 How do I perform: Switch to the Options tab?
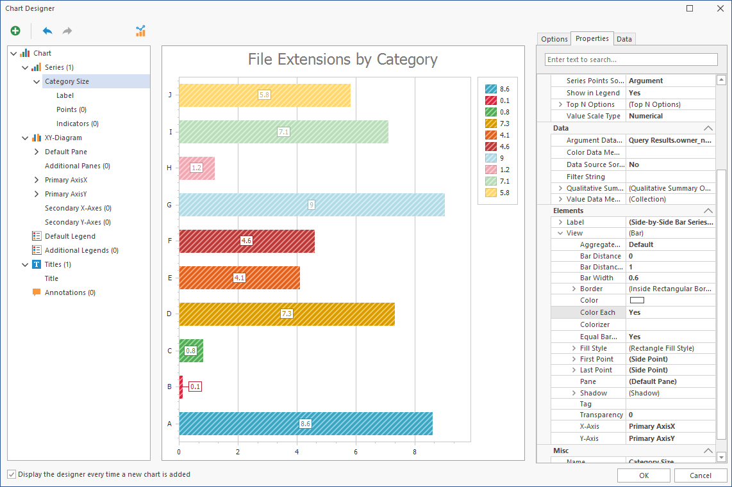click(554, 39)
